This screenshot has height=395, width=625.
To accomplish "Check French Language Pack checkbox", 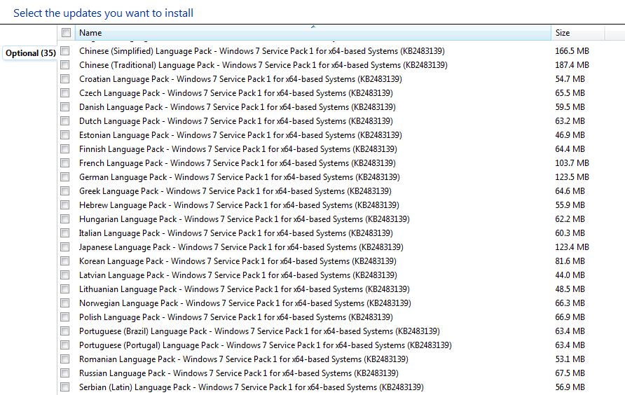I will (x=65, y=162).
